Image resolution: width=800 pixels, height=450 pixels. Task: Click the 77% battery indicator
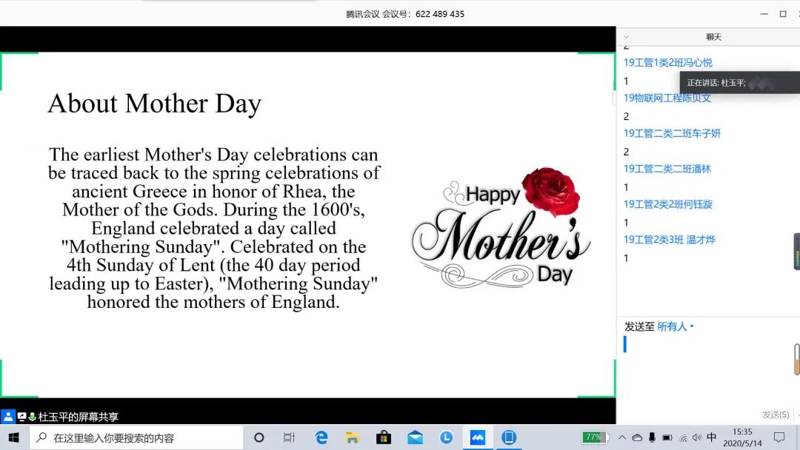[594, 437]
